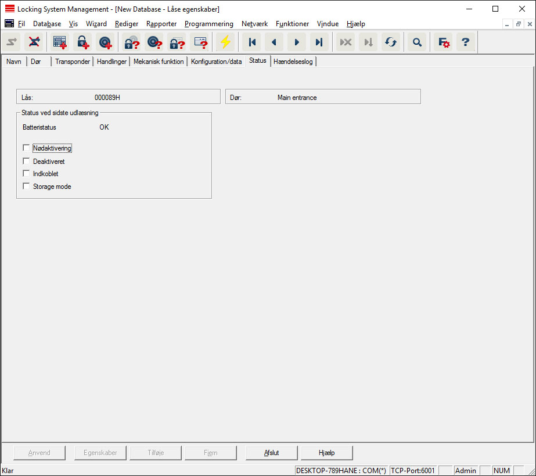The image size is (536, 476).
Task: Open search with magnifying glass icon
Action: pyautogui.click(x=416, y=42)
